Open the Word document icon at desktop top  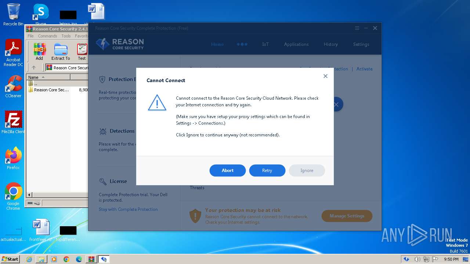(x=96, y=14)
